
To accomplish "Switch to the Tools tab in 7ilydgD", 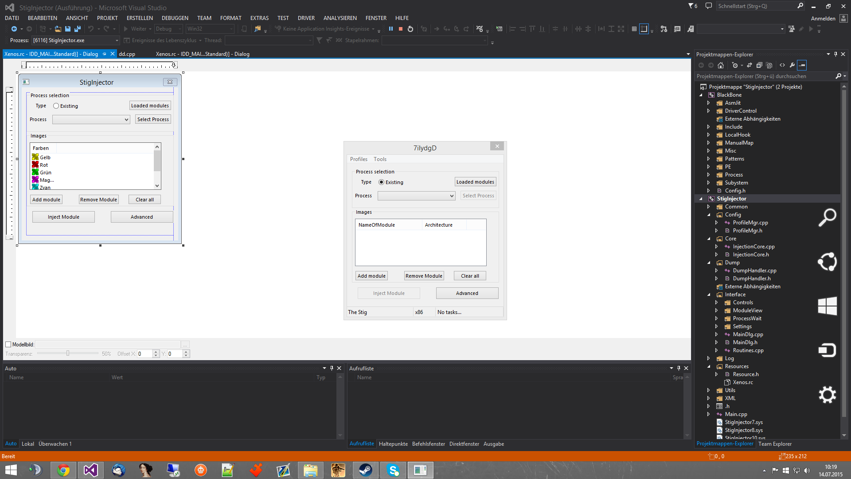I will pyautogui.click(x=380, y=159).
